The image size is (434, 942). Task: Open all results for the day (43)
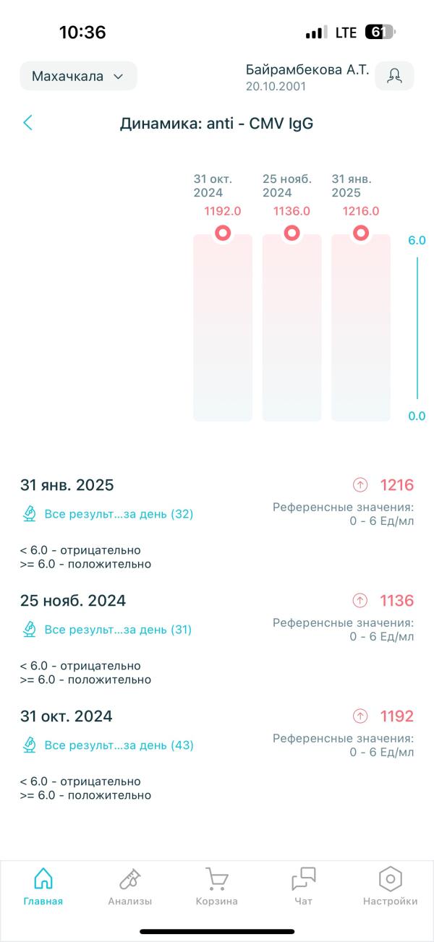point(119,745)
